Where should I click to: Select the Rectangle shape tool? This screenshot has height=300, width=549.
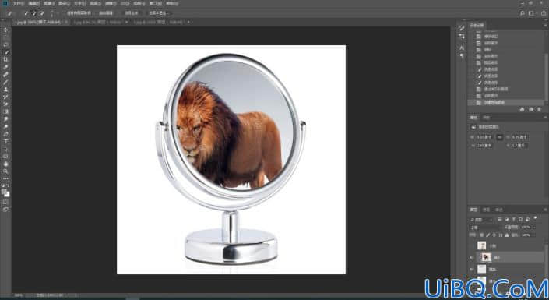(x=5, y=157)
